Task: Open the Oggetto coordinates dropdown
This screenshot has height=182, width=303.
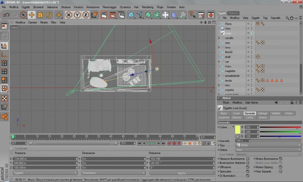Action: point(45,173)
